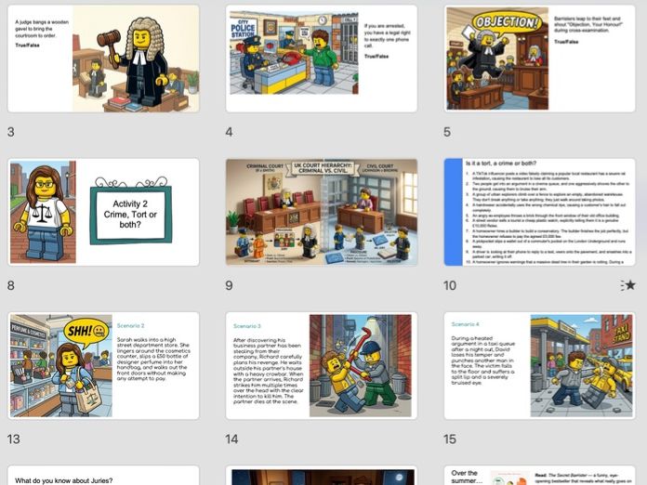Screen dimensions: 647x485
Task: Select the 'Over the summer...' slide
Action: (x=540, y=475)
